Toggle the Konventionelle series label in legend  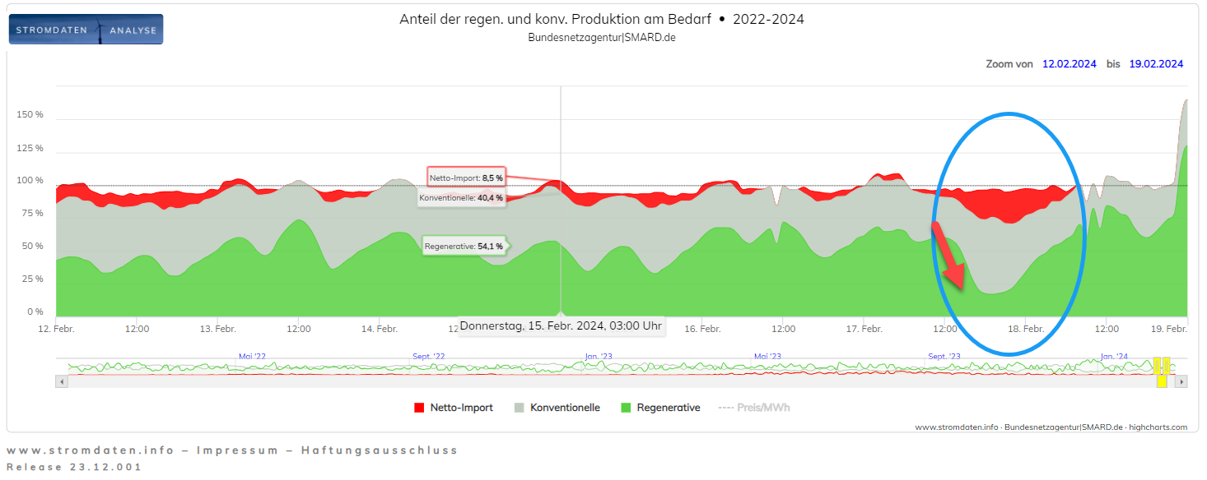(x=565, y=408)
